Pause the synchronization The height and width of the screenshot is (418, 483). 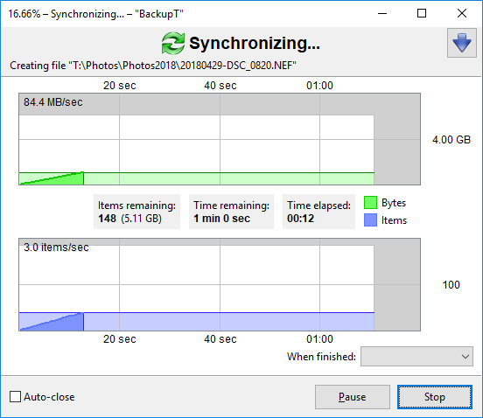(353, 397)
